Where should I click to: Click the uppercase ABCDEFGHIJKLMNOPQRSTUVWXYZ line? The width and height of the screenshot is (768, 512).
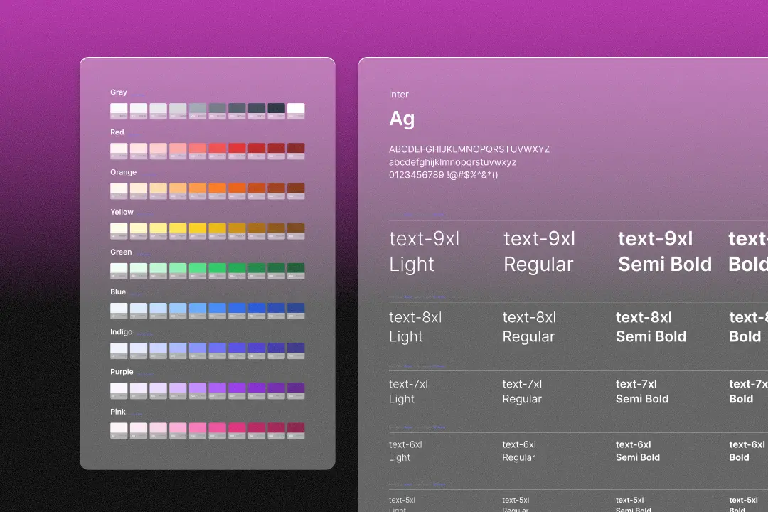click(x=469, y=149)
